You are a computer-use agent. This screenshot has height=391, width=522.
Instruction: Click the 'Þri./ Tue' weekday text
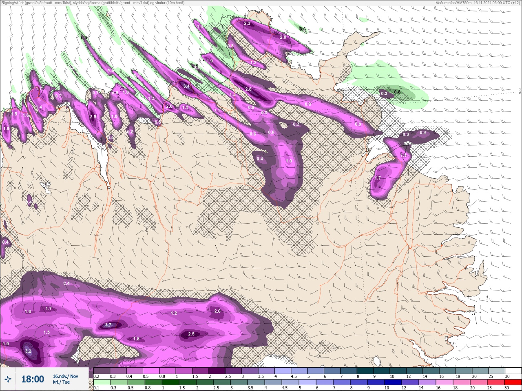point(61,382)
